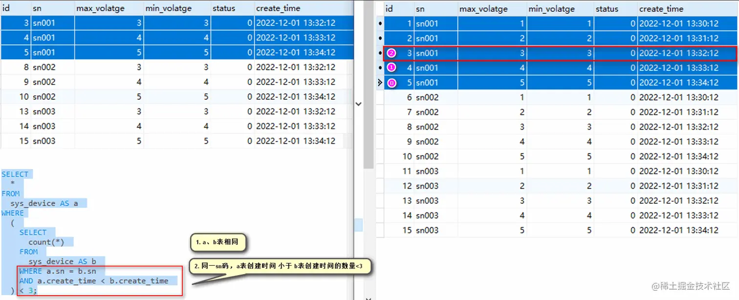Click the row marker dot for right-grid id 2
The width and height of the screenshot is (739, 300).
coord(380,38)
